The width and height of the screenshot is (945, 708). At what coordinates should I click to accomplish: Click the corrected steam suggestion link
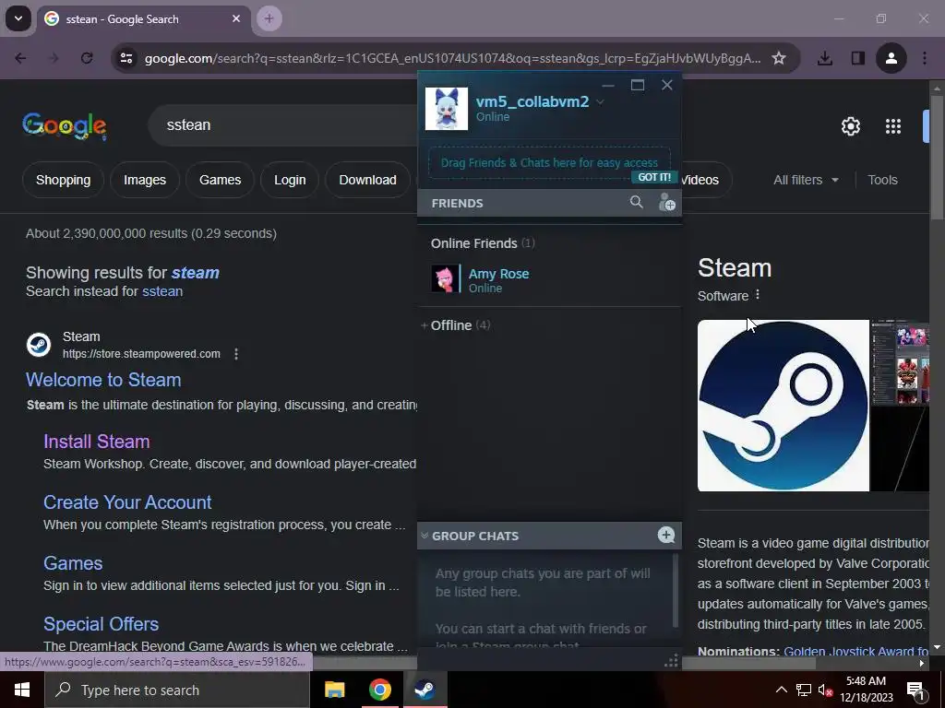pyautogui.click(x=196, y=273)
